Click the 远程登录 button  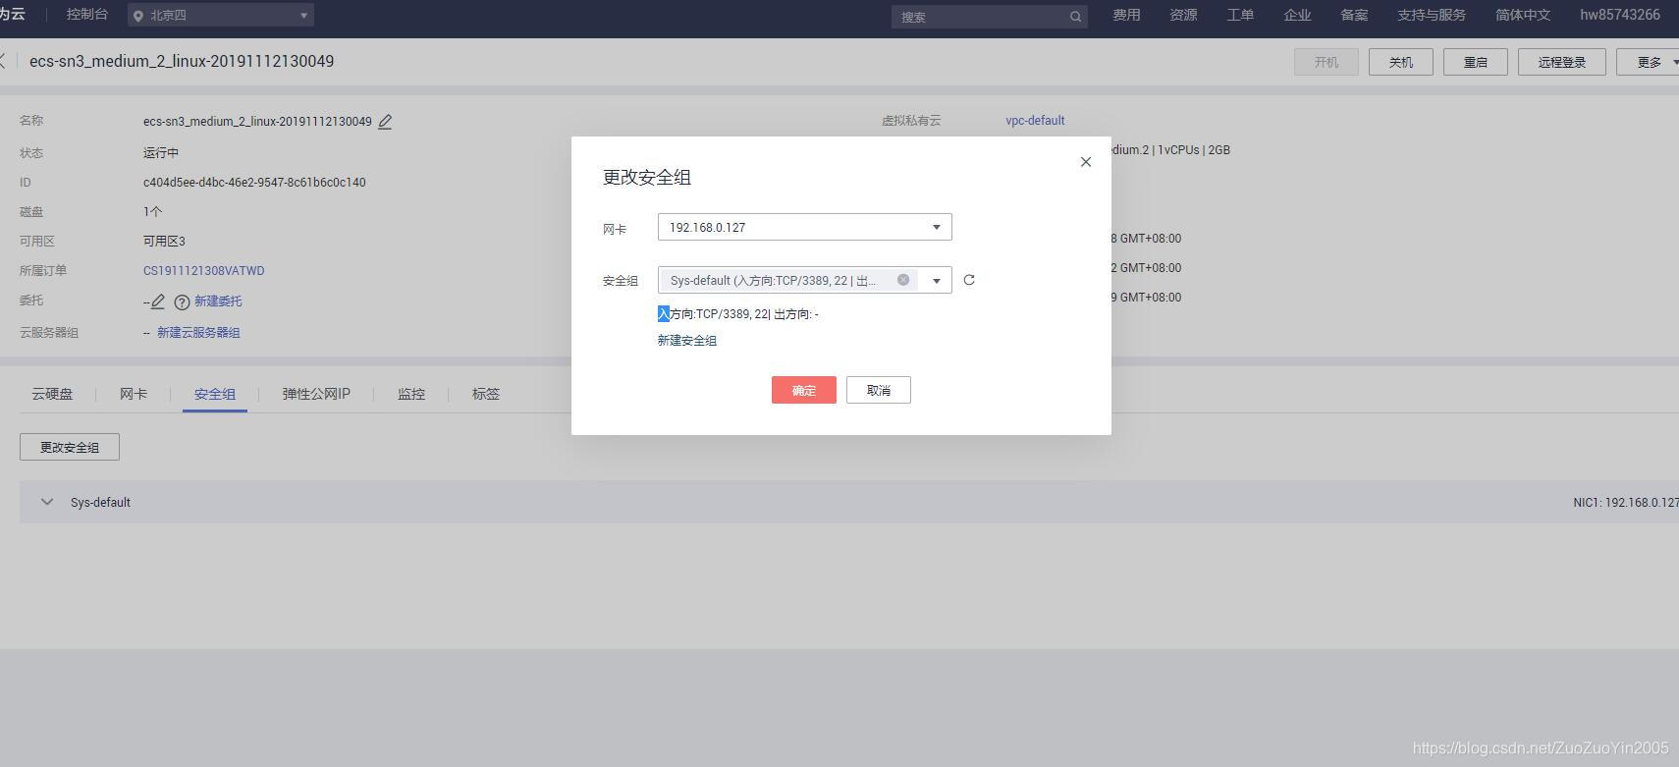(1562, 62)
